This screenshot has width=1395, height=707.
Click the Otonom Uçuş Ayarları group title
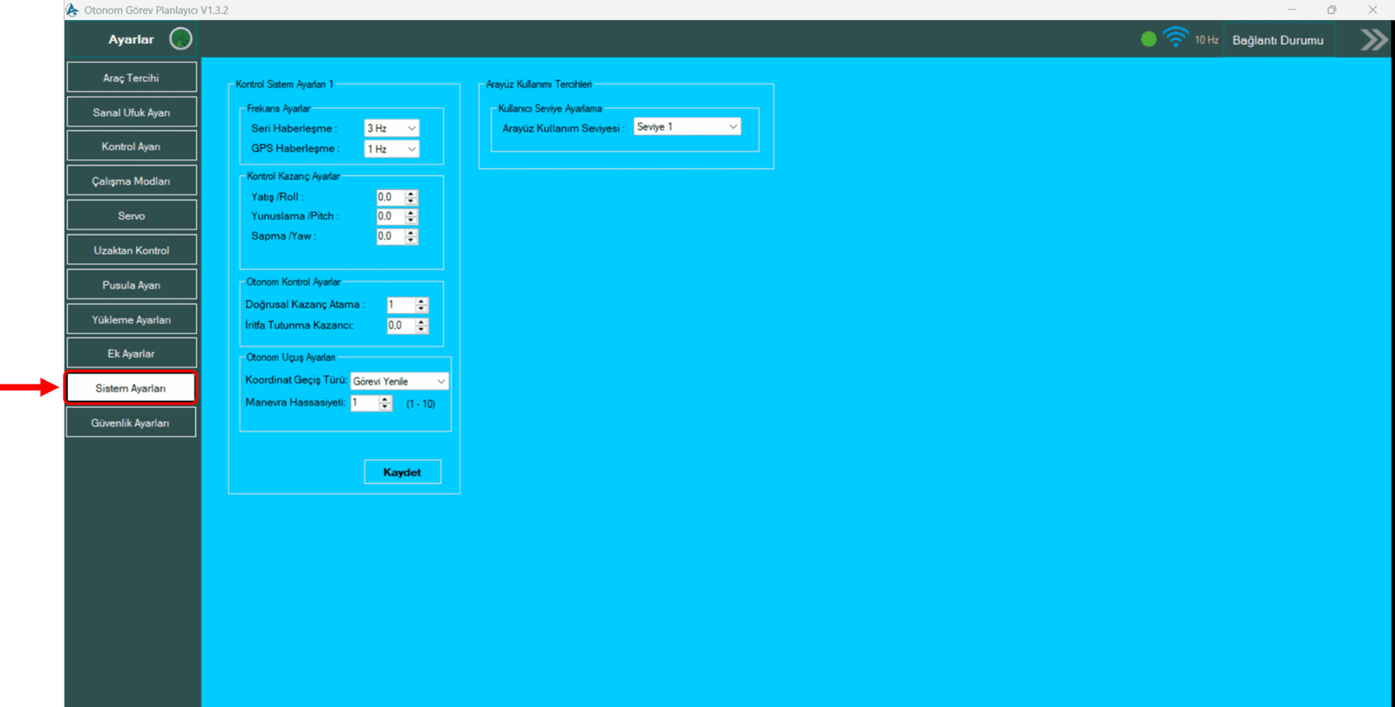(x=290, y=357)
